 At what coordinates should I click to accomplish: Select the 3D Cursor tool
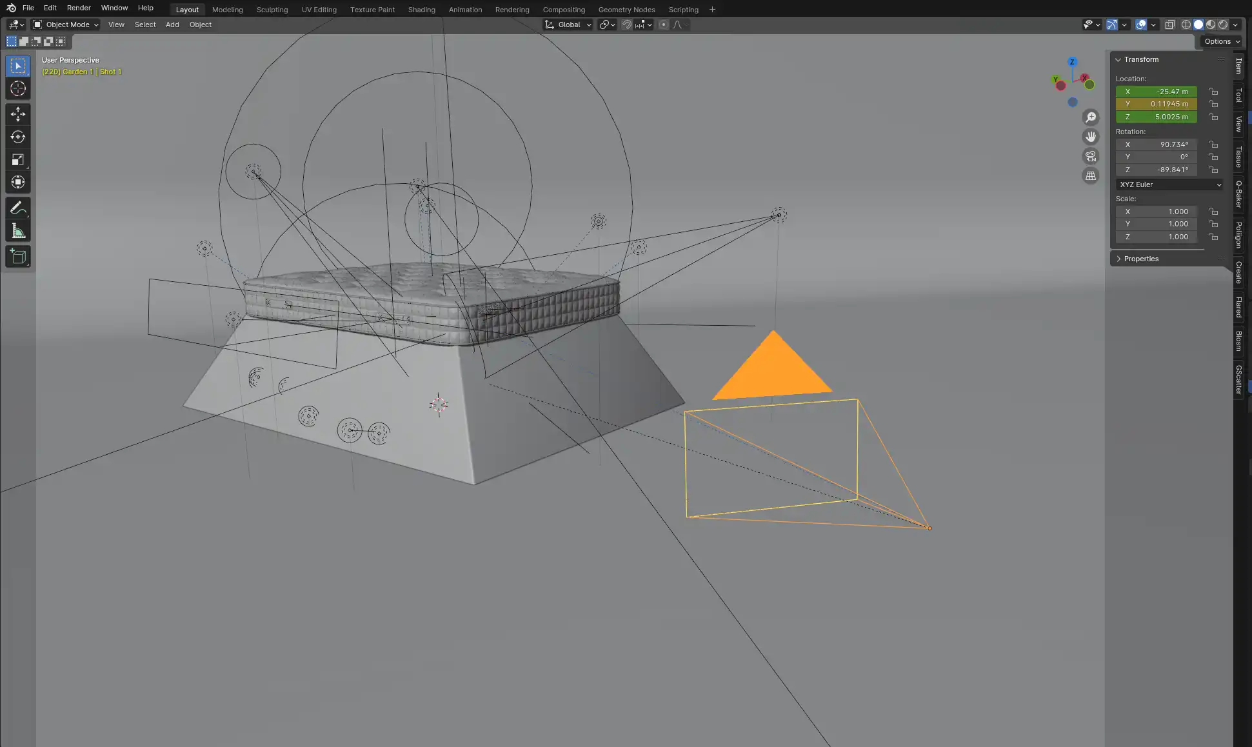18,88
